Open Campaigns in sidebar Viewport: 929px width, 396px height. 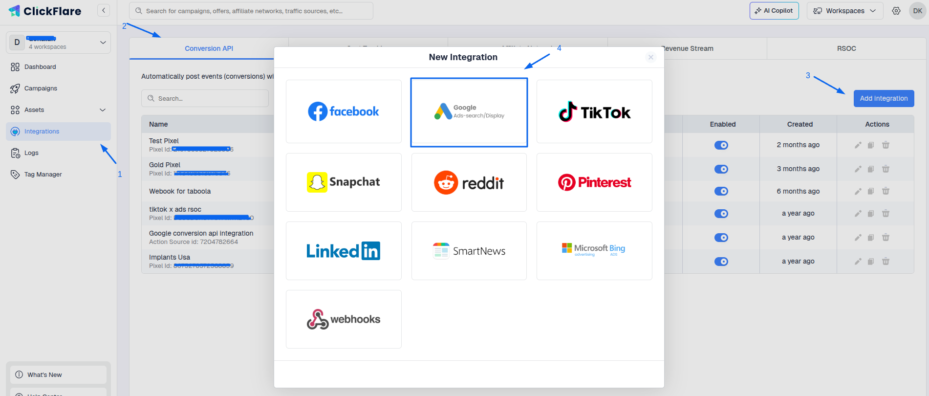[x=58, y=88]
